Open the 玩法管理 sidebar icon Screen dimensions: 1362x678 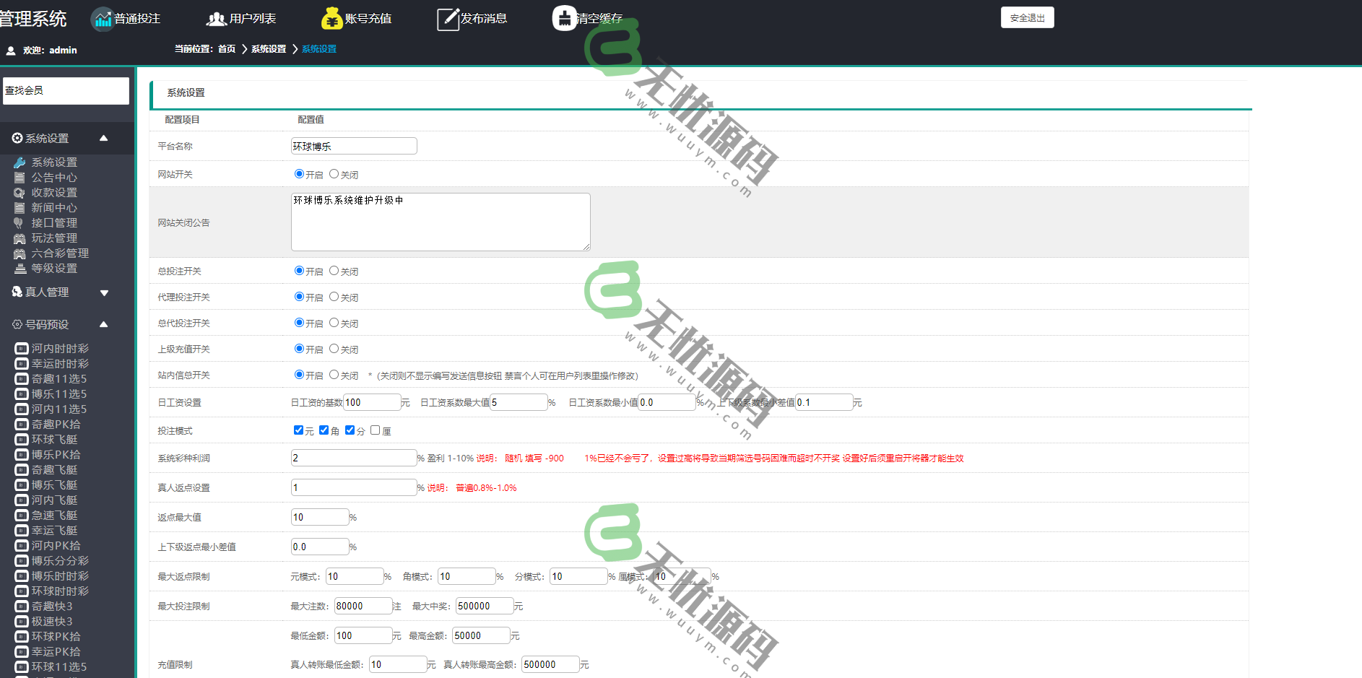pyautogui.click(x=20, y=238)
